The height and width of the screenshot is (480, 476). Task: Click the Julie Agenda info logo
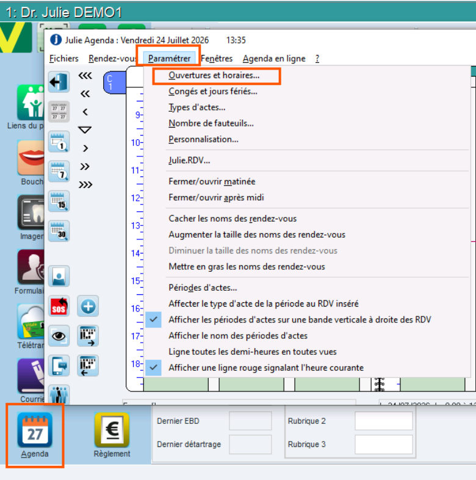56,40
